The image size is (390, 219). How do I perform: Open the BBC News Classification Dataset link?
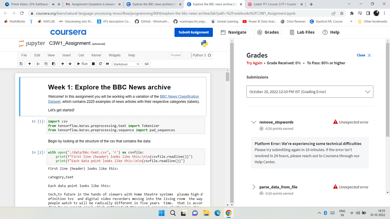179,97
